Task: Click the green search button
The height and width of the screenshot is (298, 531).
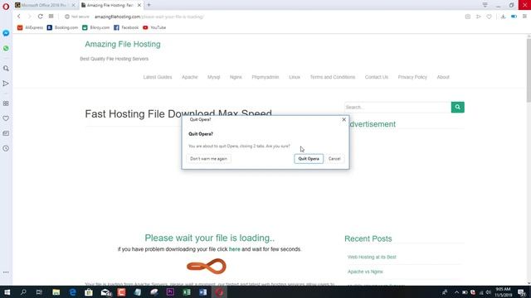Action: click(x=457, y=107)
